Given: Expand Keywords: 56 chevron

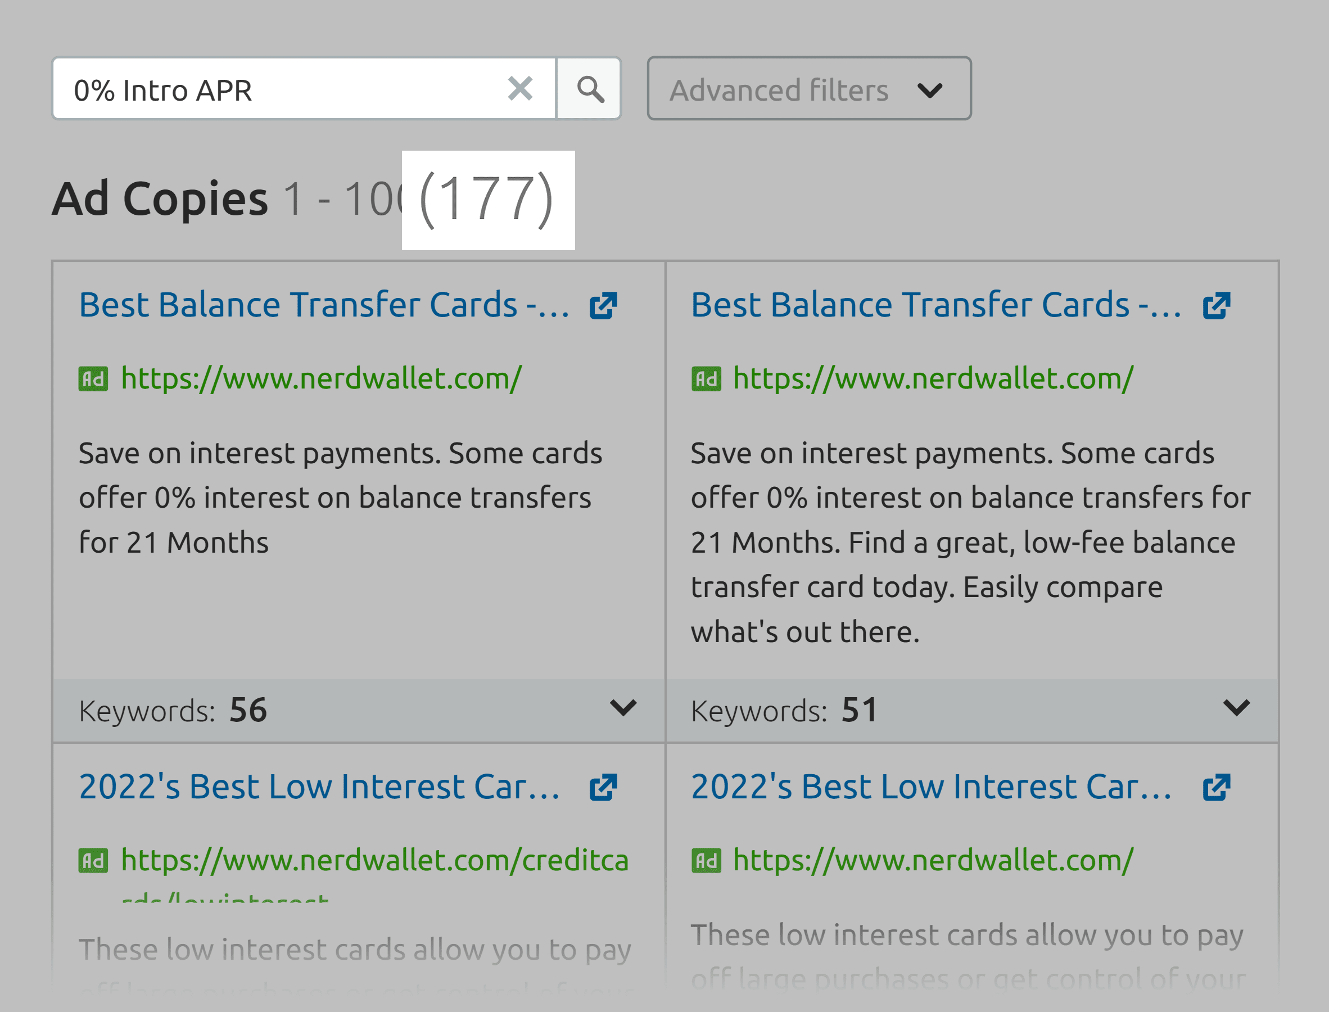Looking at the screenshot, I should tap(623, 708).
